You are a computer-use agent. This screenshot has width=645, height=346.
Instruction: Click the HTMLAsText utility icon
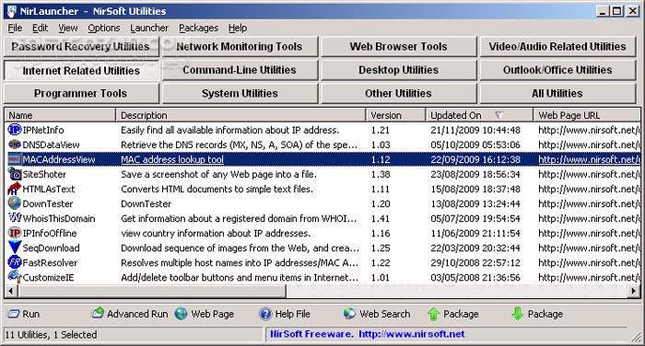(15, 189)
